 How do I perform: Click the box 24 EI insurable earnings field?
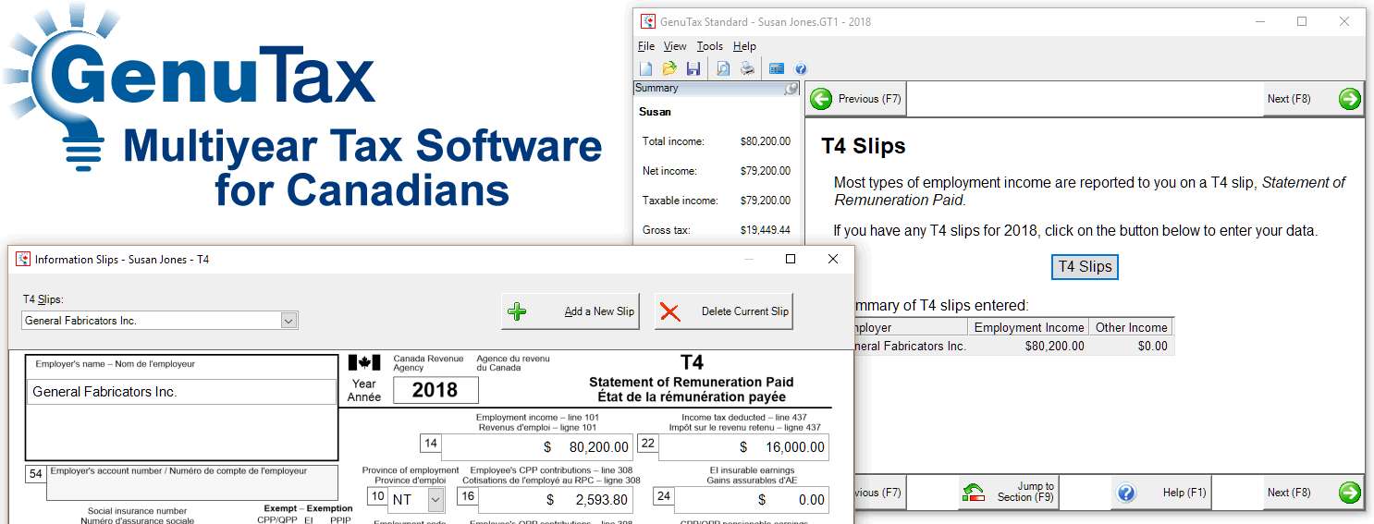click(752, 500)
